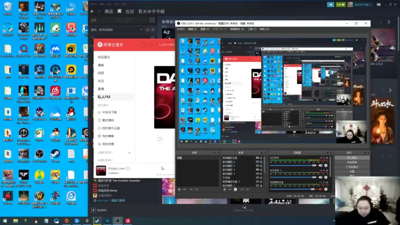
Task: Switch to Steam 商店 tab
Action: point(109,11)
